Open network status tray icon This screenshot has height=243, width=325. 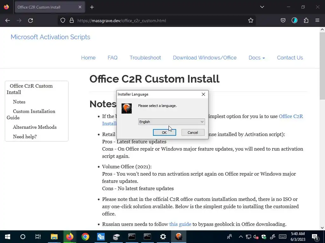click(x=248, y=237)
